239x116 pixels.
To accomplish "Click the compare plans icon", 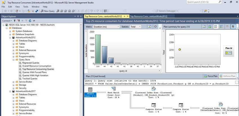I will tap(221, 27).
